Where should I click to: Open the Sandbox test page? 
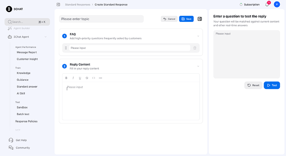pyautogui.click(x=22, y=108)
